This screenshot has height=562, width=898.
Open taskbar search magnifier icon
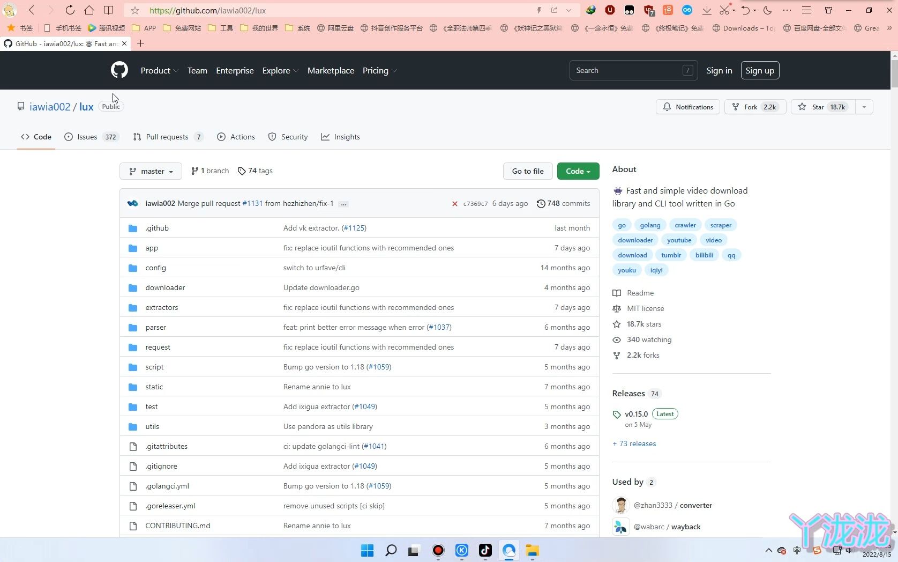[x=391, y=550]
